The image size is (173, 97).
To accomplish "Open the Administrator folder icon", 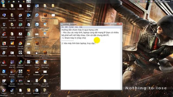I will [4, 7].
